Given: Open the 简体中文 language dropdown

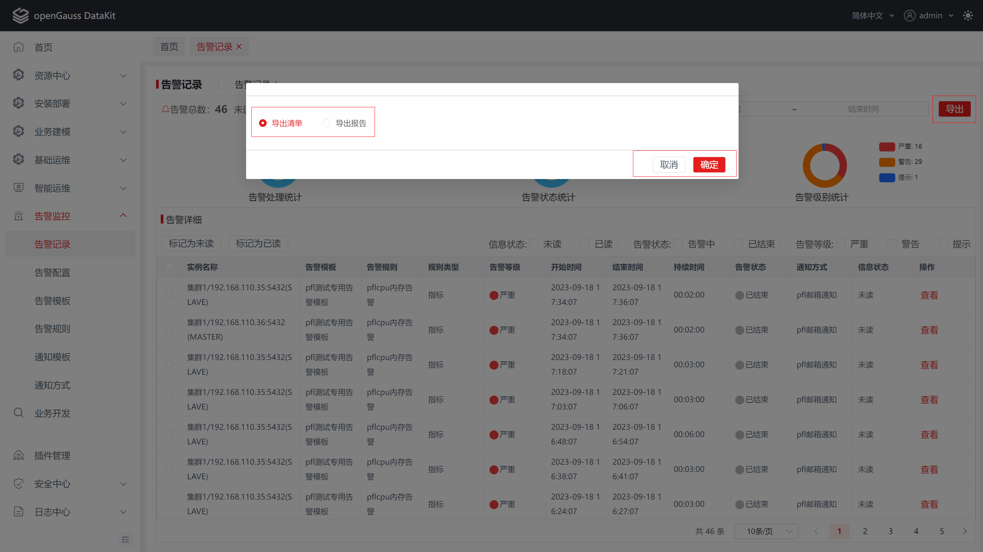Looking at the screenshot, I should tap(873, 16).
